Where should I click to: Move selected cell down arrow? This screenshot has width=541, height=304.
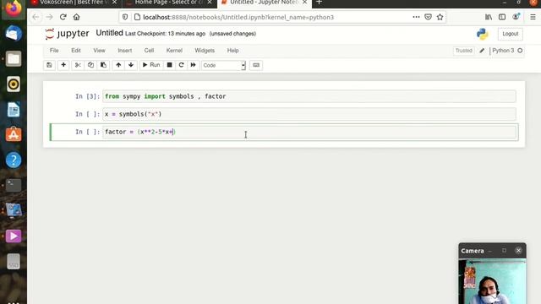click(x=131, y=65)
